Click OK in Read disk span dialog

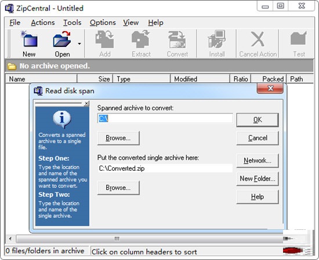[x=258, y=120]
